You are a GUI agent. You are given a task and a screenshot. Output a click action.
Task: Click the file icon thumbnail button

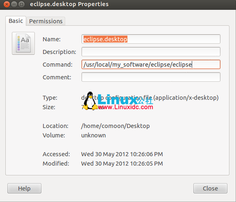coord(23,43)
